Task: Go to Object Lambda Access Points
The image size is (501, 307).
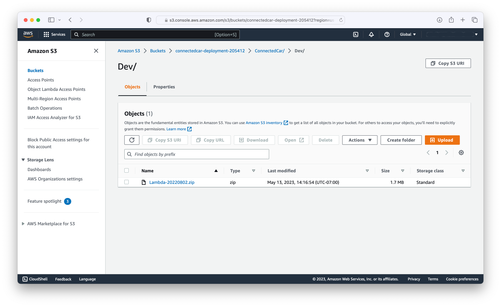Action: click(x=56, y=89)
